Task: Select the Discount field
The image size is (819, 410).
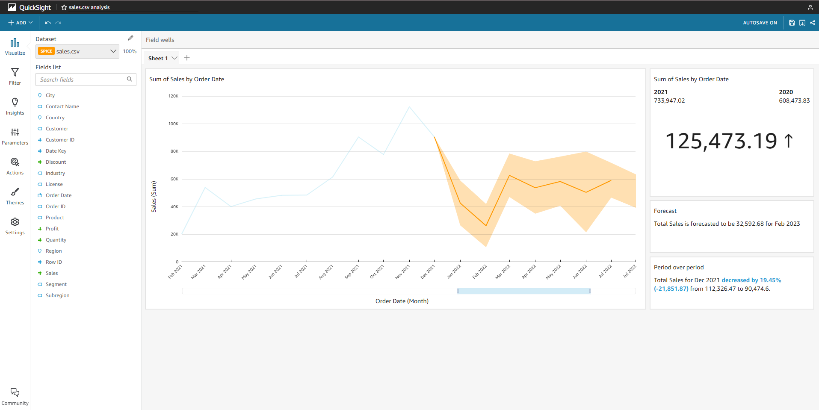Action: (56, 162)
